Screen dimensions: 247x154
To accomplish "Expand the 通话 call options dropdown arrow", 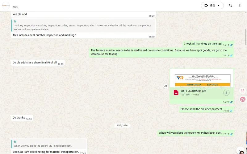I will (219, 6).
